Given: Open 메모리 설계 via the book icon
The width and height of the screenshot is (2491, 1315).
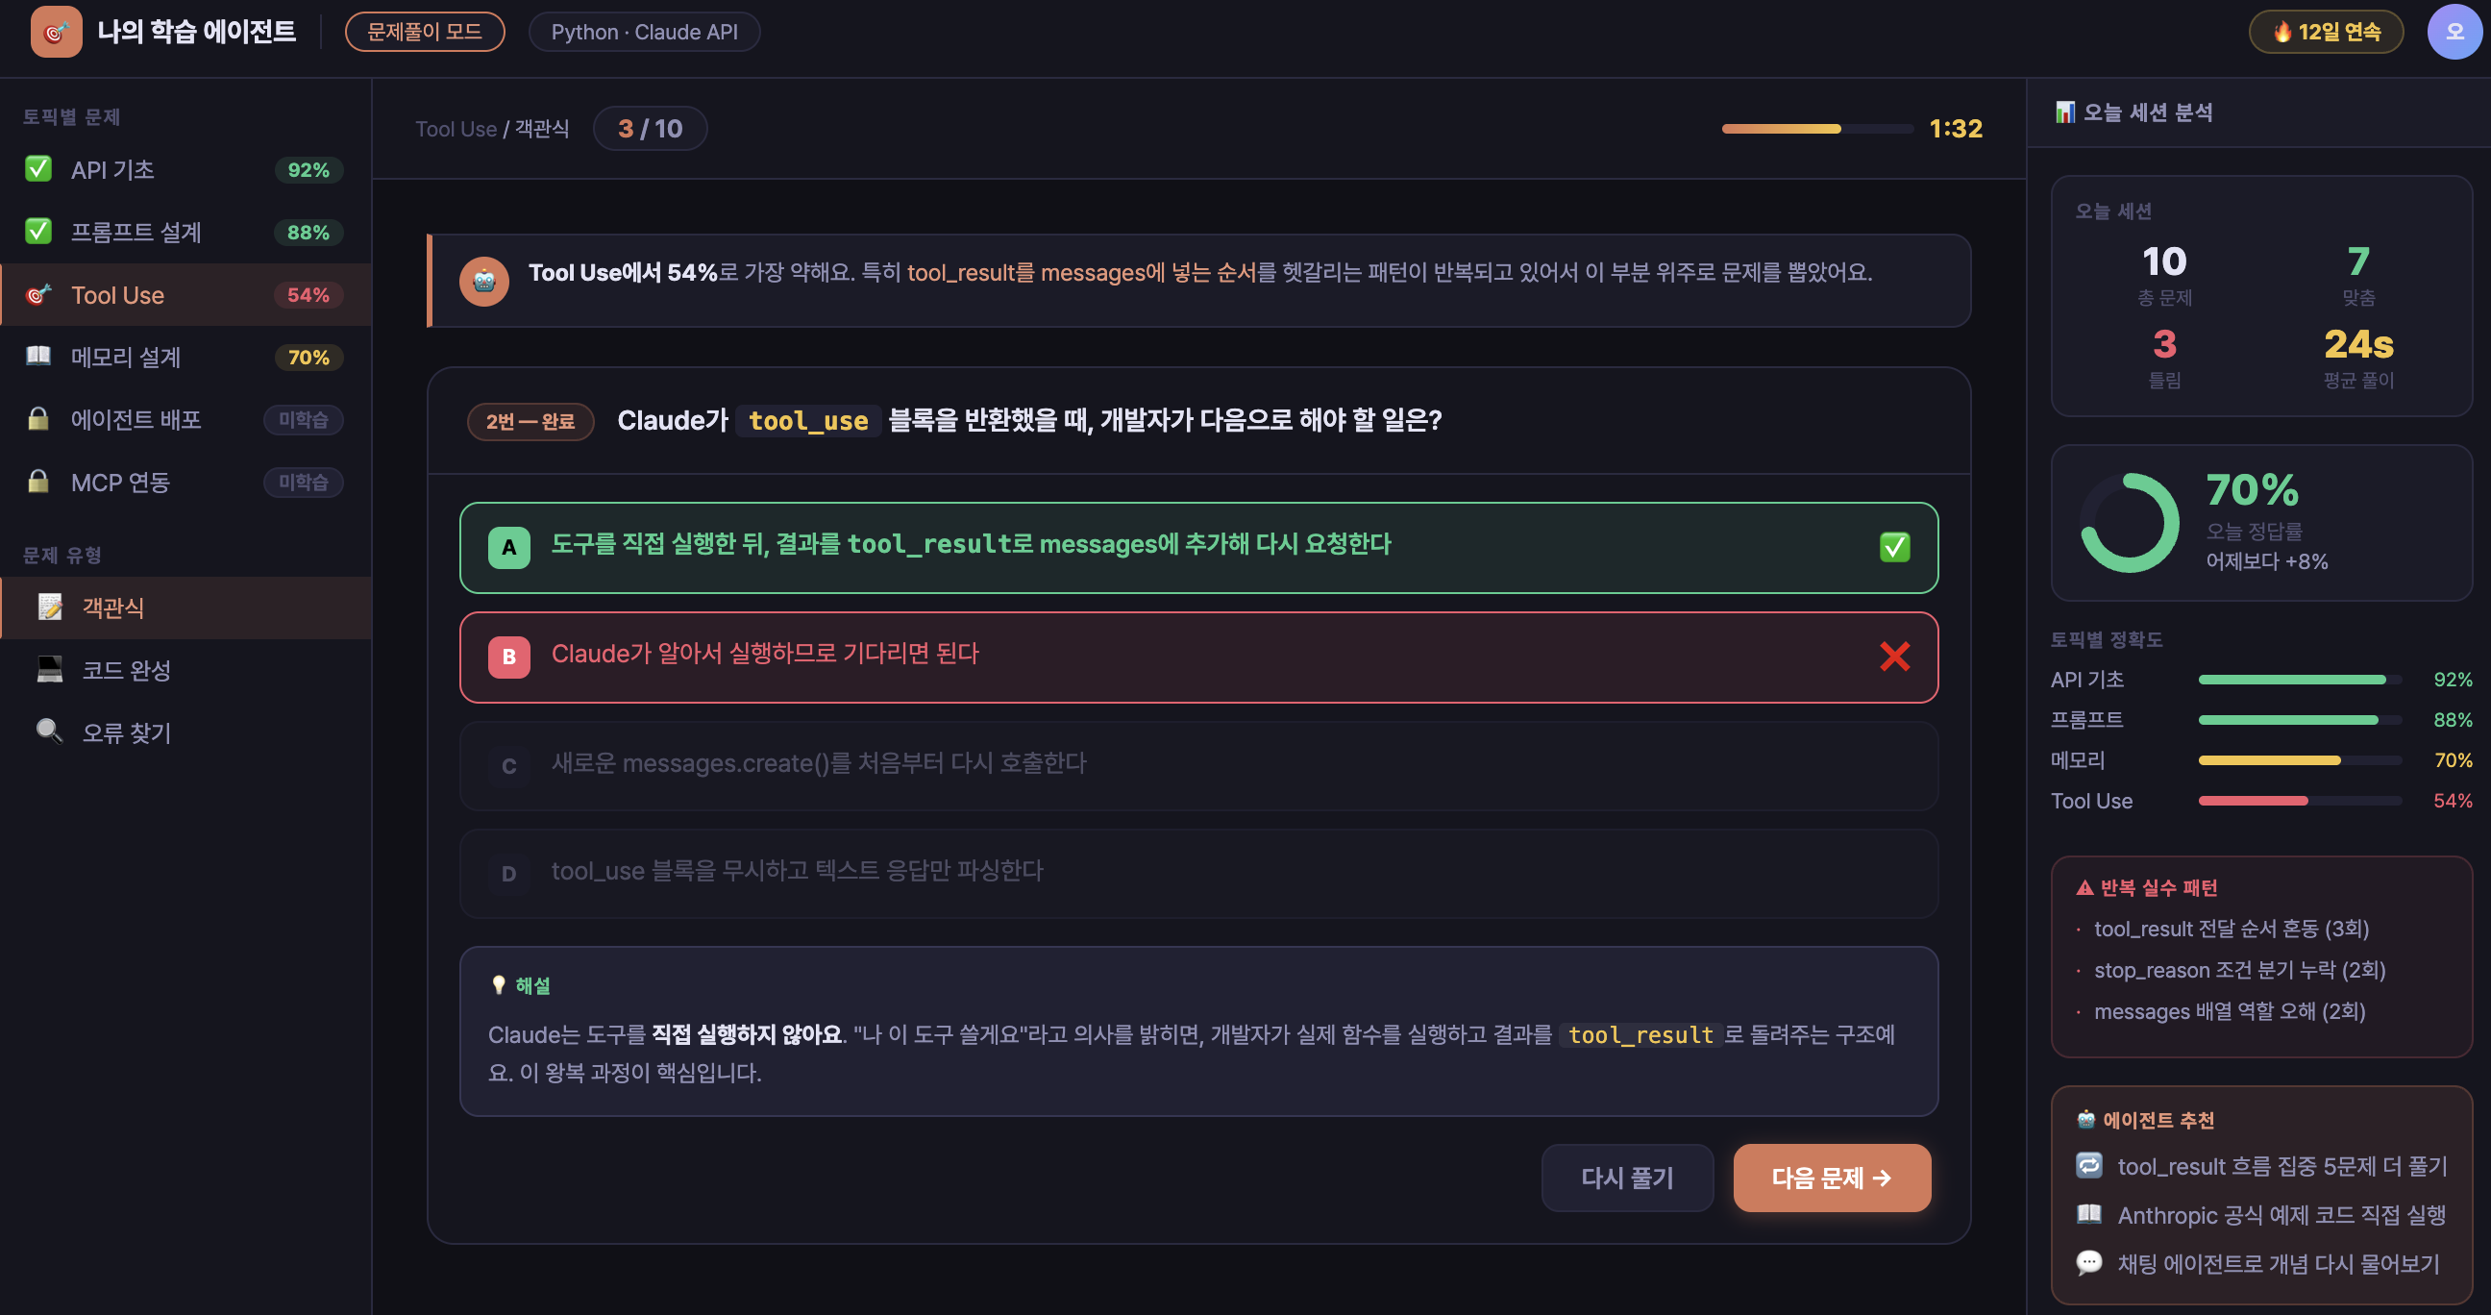Looking at the screenshot, I should (38, 357).
